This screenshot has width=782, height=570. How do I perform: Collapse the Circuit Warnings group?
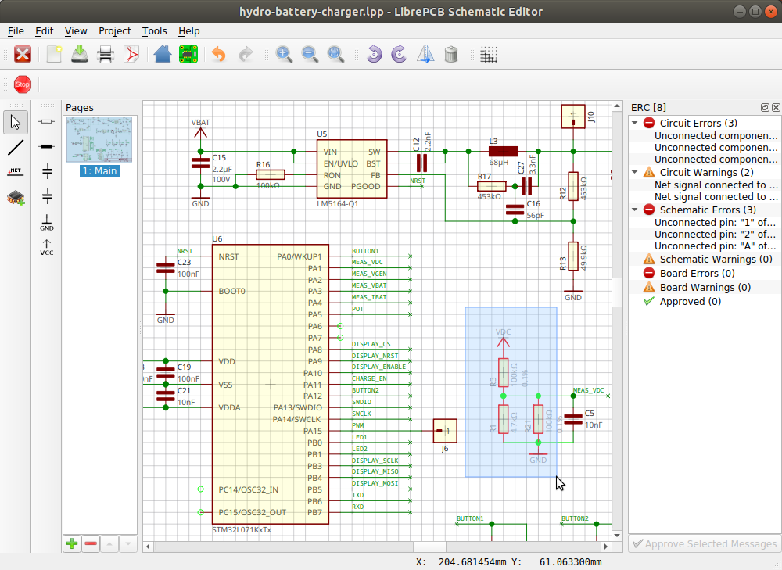(635, 172)
